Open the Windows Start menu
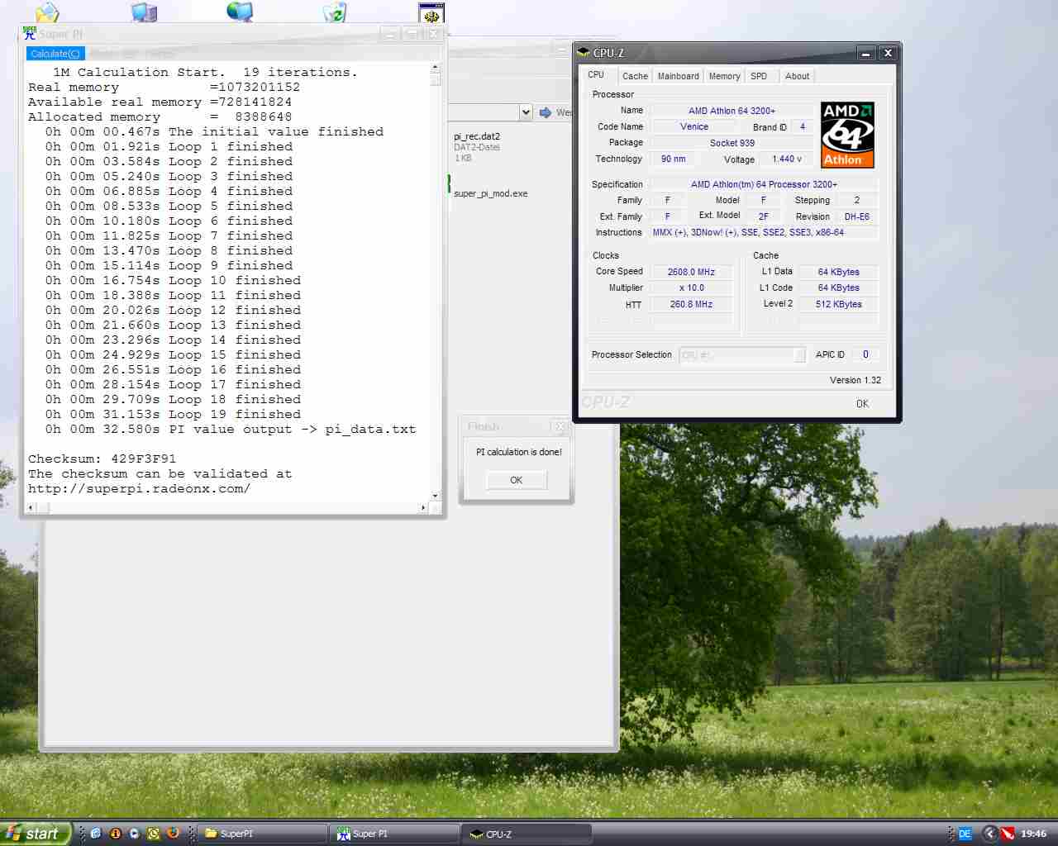 pos(35,834)
